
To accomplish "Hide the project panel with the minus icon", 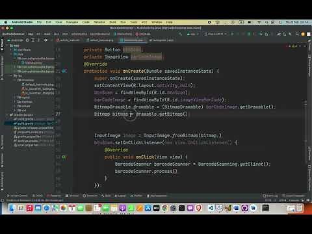I will click(51, 40).
